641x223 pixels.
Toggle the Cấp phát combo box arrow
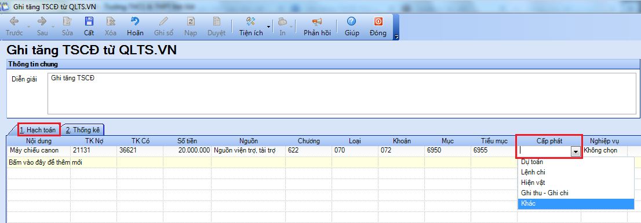pos(576,151)
